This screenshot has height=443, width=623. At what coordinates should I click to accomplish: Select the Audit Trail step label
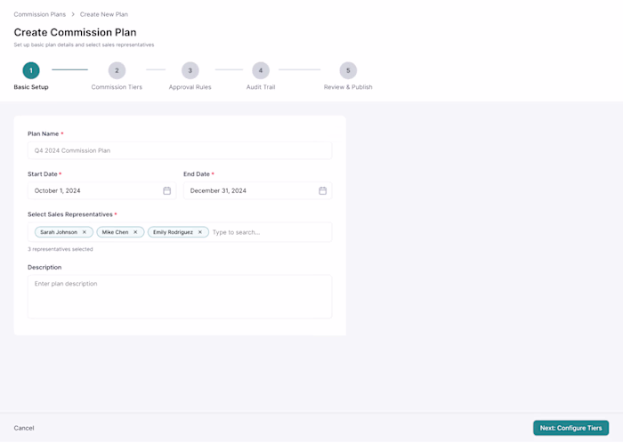(261, 87)
